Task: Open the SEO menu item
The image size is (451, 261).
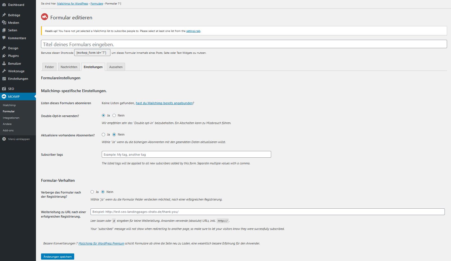Action: [x=18, y=89]
